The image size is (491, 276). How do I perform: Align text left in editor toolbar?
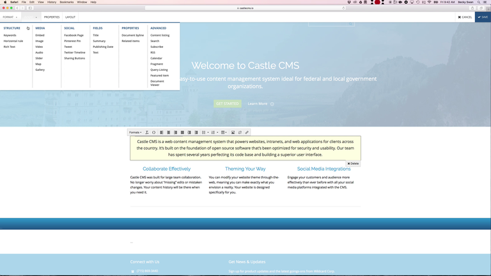coord(162,132)
